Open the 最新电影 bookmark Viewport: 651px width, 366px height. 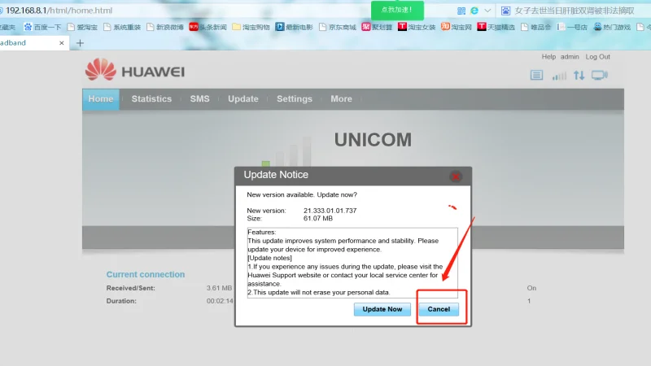pos(295,27)
